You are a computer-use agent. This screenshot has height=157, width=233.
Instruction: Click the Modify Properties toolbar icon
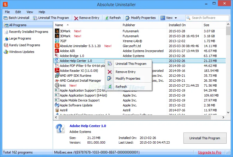click(x=128, y=18)
